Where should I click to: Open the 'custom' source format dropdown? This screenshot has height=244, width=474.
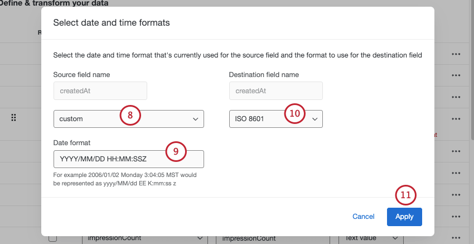(128, 119)
